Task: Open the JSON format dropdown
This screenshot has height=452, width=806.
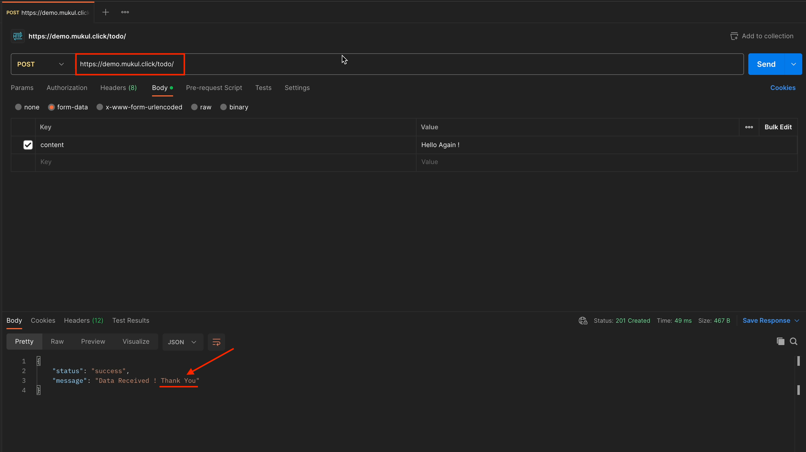Action: (x=182, y=342)
